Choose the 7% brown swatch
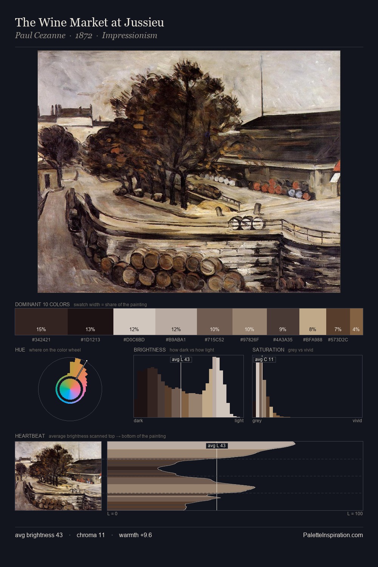Screen dimensions: 378x567 338,322
